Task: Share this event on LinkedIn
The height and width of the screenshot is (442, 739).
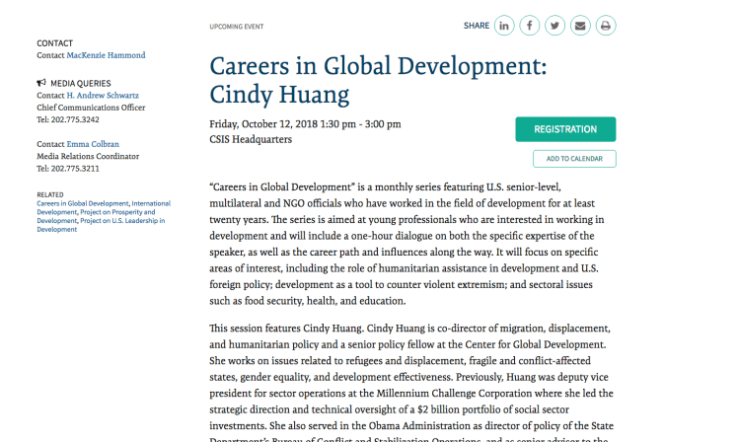Action: tap(504, 26)
